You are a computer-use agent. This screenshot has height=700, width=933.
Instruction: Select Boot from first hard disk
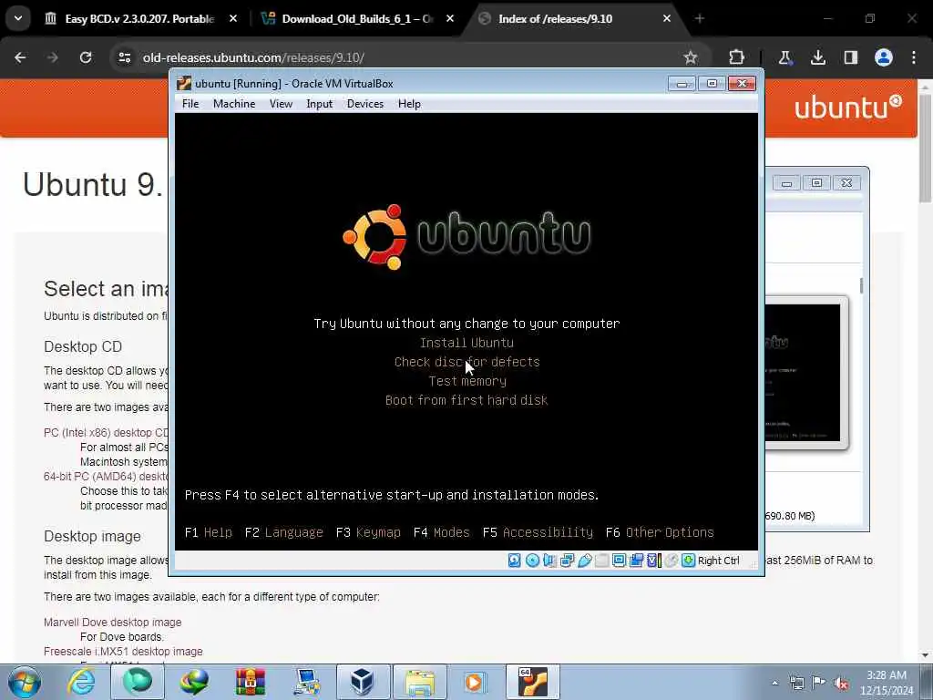tap(466, 400)
